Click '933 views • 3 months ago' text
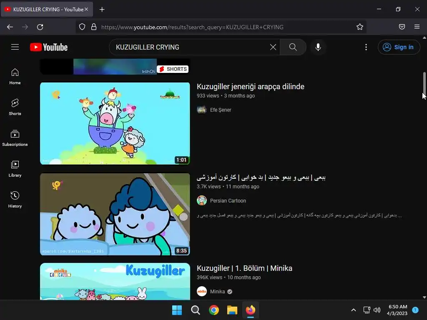427x320 pixels. 226,96
